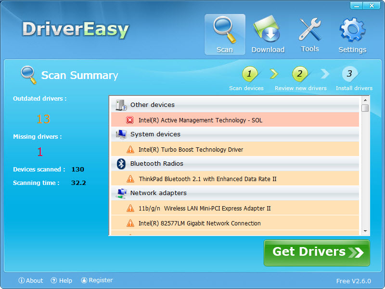Click the Other devices group header
Viewport: 385px width, 289px height.
tap(235, 105)
